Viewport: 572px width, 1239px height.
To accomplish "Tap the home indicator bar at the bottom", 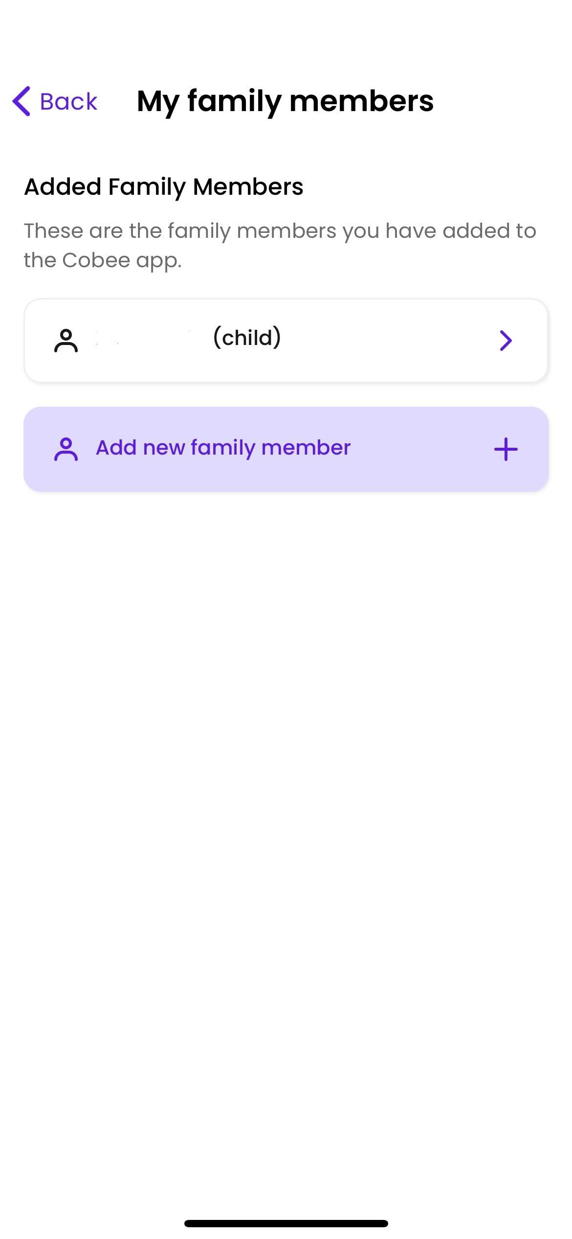I will (286, 1223).
